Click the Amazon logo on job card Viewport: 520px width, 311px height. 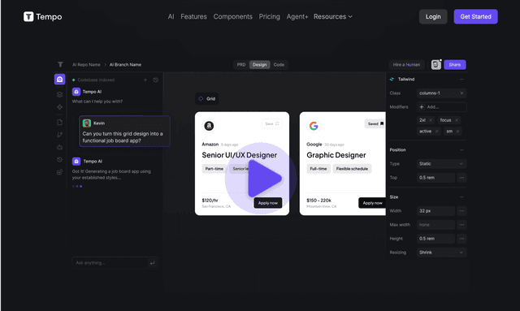[209, 126]
